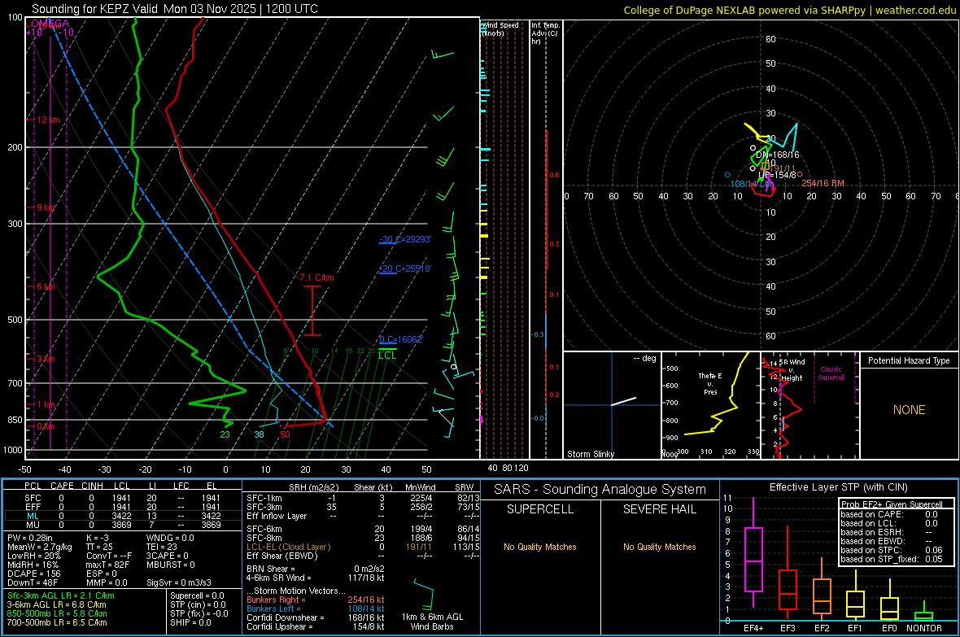Image resolution: width=960 pixels, height=637 pixels.
Task: Open the Storm Slinky inset panel
Action: coord(612,405)
